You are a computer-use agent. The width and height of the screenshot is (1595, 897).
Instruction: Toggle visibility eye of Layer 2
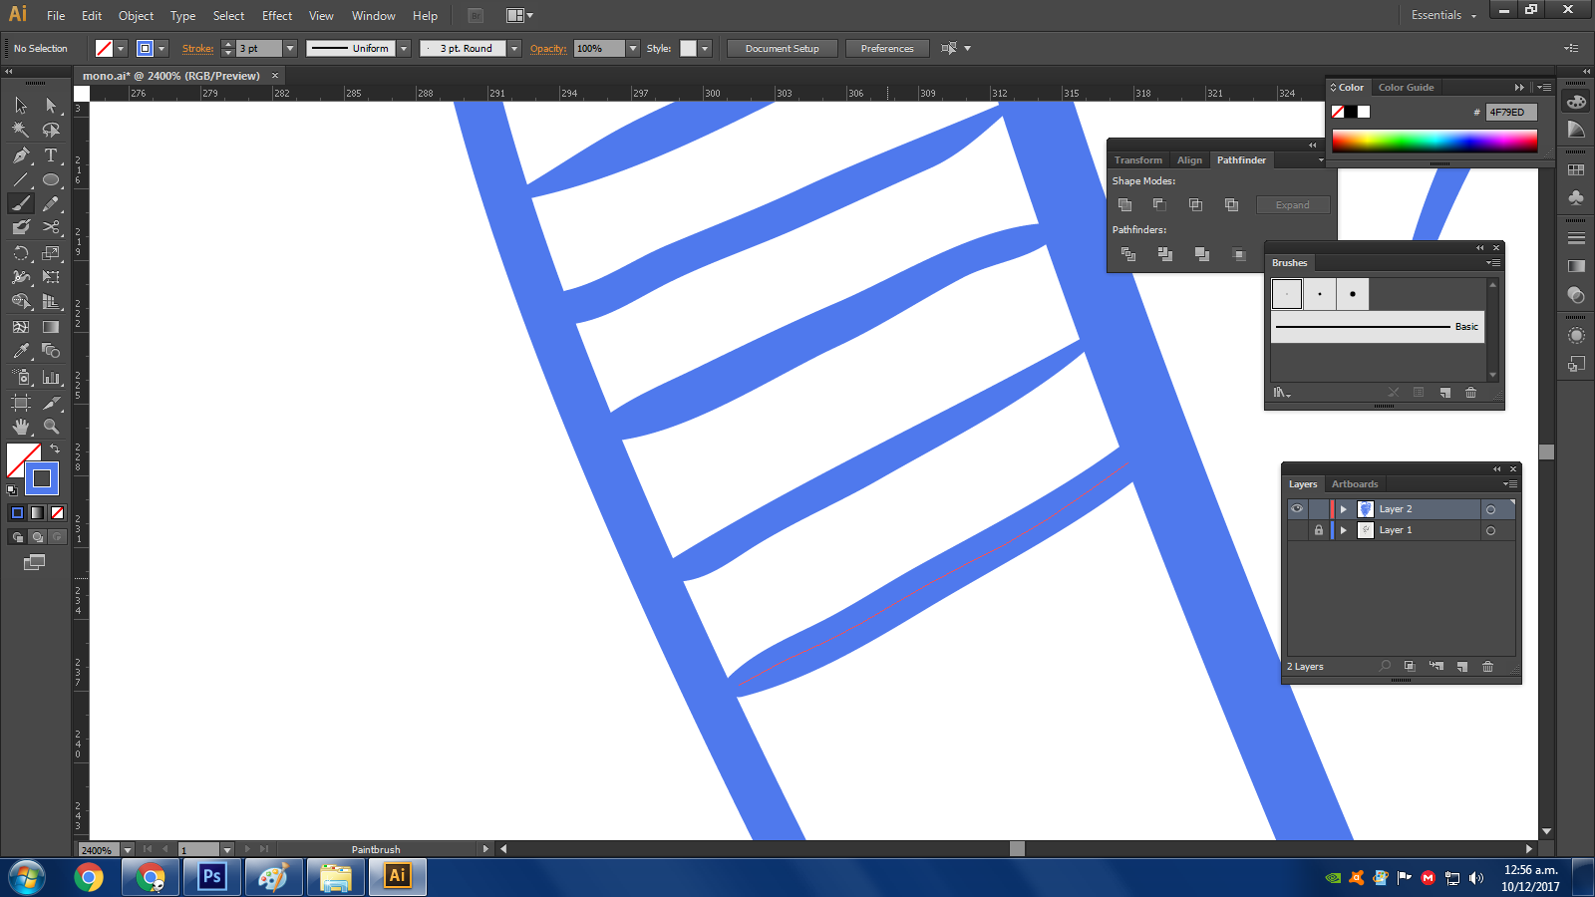point(1297,508)
